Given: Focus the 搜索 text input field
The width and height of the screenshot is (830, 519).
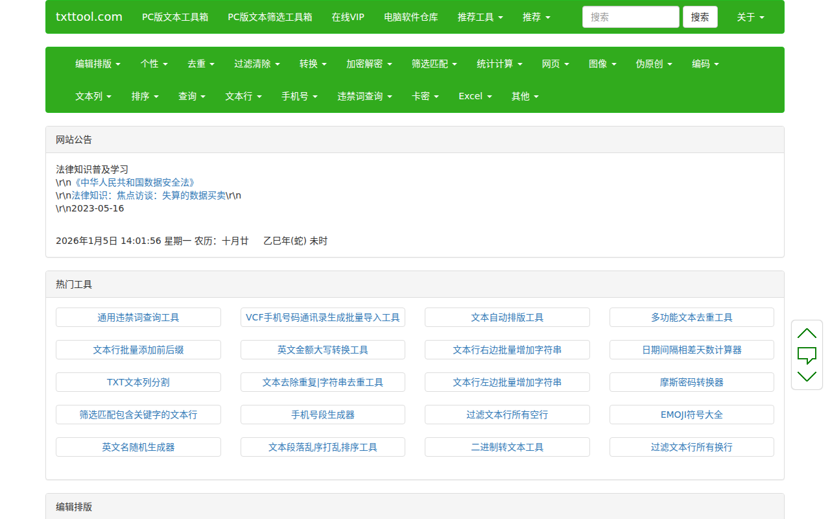Looking at the screenshot, I should coord(630,17).
